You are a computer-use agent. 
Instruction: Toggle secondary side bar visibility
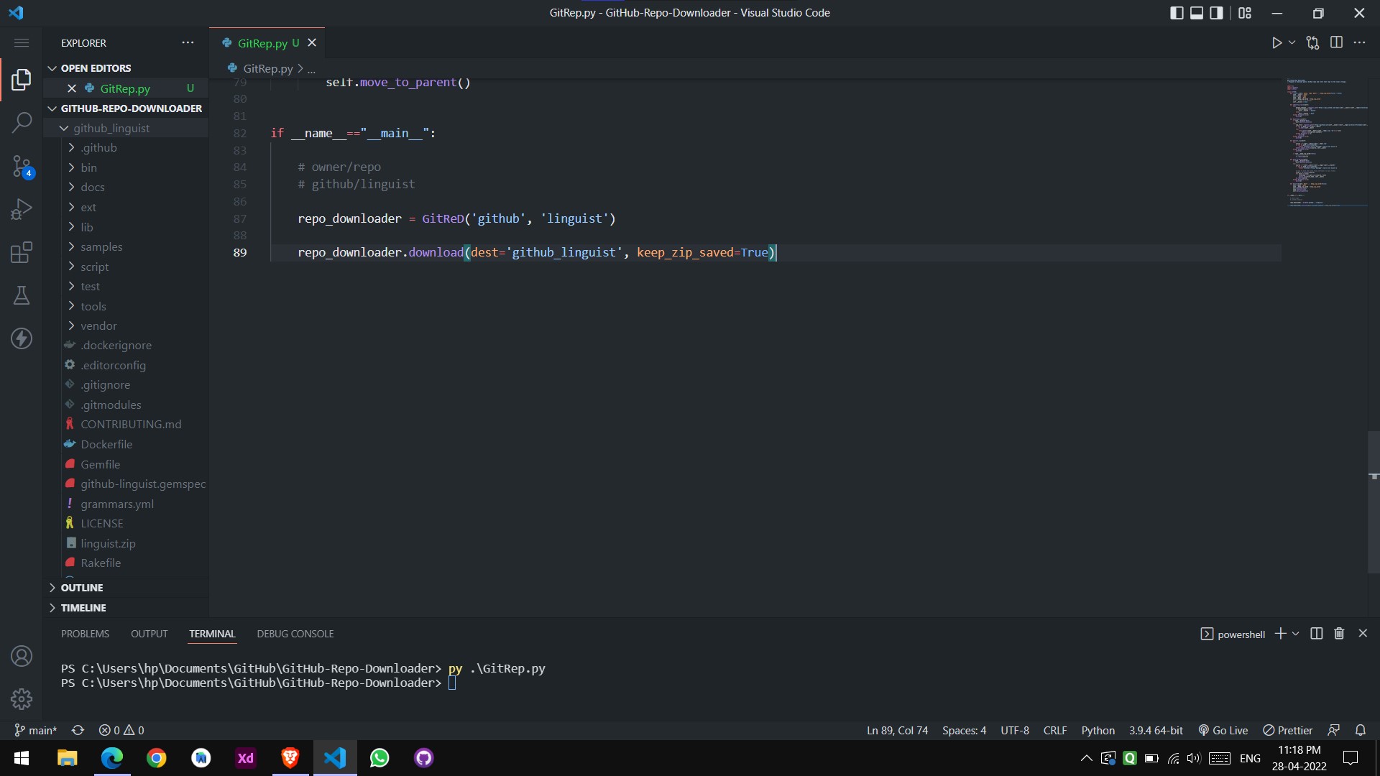(1216, 13)
